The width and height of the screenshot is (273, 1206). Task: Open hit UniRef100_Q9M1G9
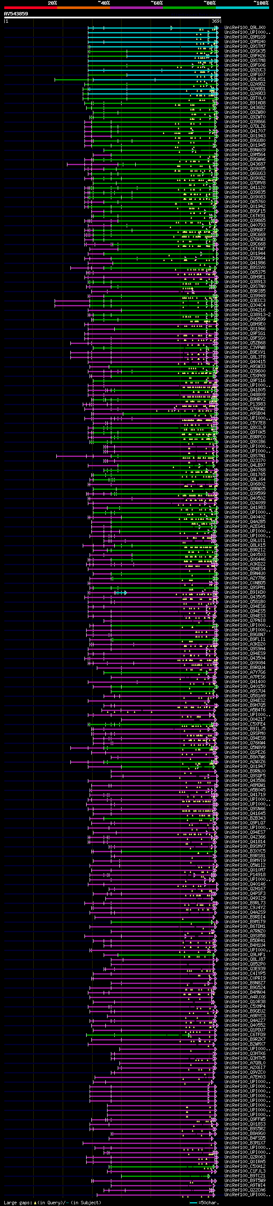(245, 37)
